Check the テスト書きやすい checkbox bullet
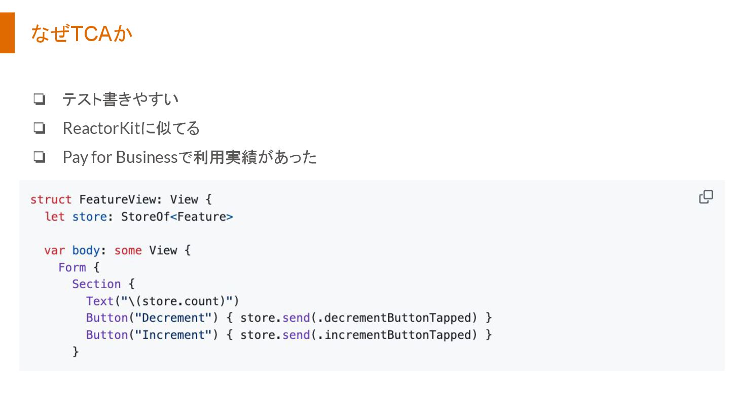730x411 pixels. (x=39, y=99)
